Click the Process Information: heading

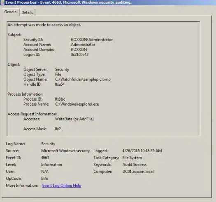click(26, 94)
